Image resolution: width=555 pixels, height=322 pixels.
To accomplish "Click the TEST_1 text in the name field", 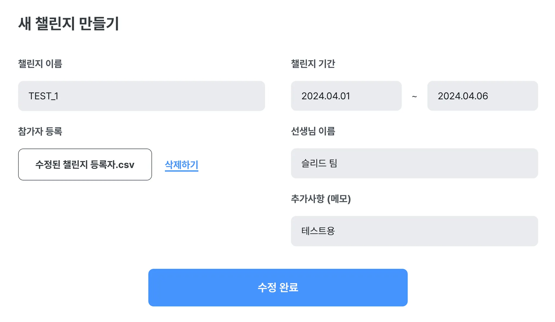I will coord(43,96).
